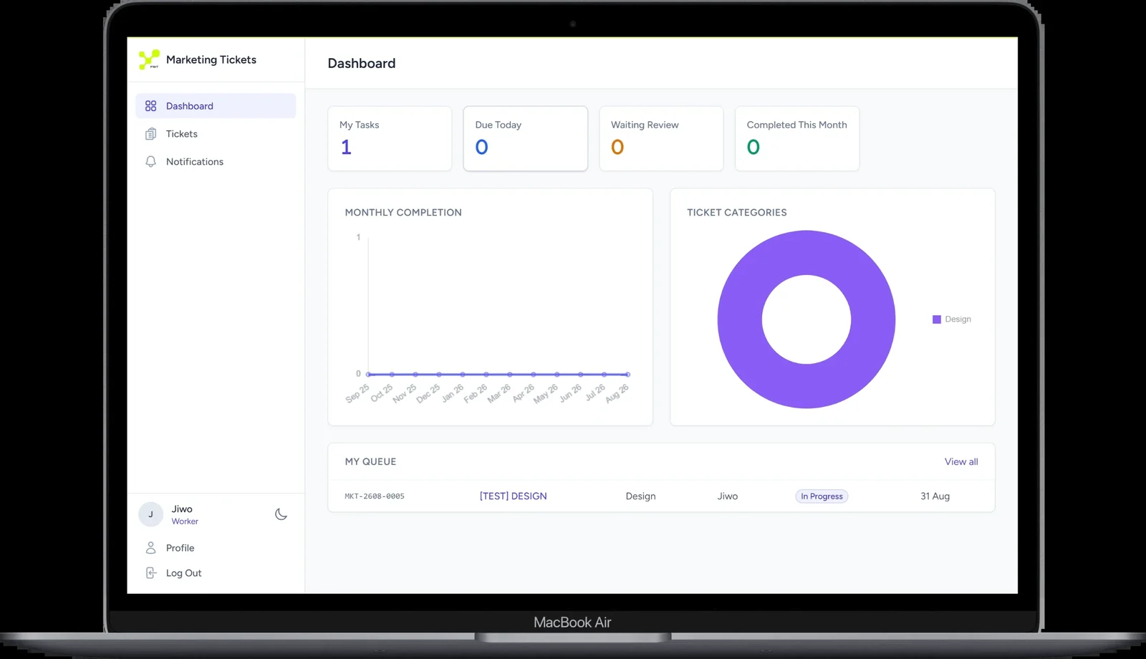This screenshot has height=659, width=1146.
Task: Open the Profile menu entry
Action: click(216, 548)
